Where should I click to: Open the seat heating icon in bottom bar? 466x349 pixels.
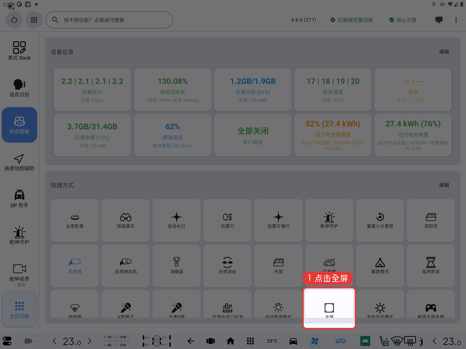click(x=384, y=341)
